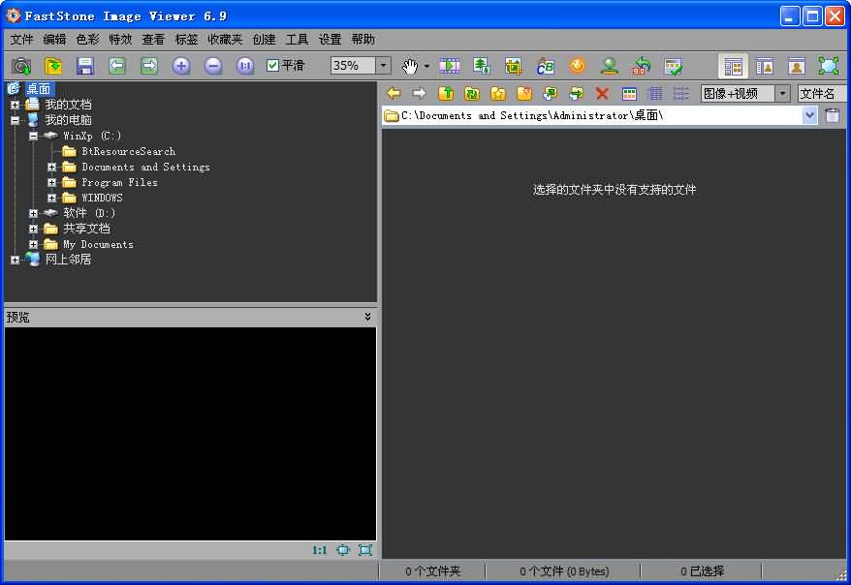
Task: Click the zoom out minus icon
Action: (x=213, y=66)
